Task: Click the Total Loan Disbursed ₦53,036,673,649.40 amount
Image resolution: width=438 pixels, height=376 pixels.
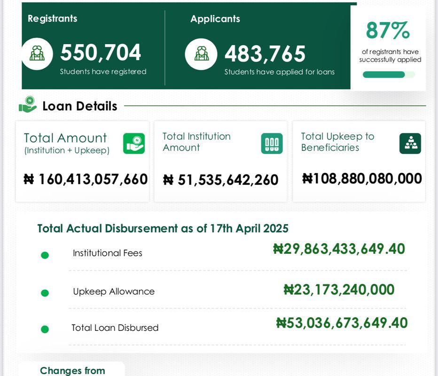Action: click(x=342, y=323)
